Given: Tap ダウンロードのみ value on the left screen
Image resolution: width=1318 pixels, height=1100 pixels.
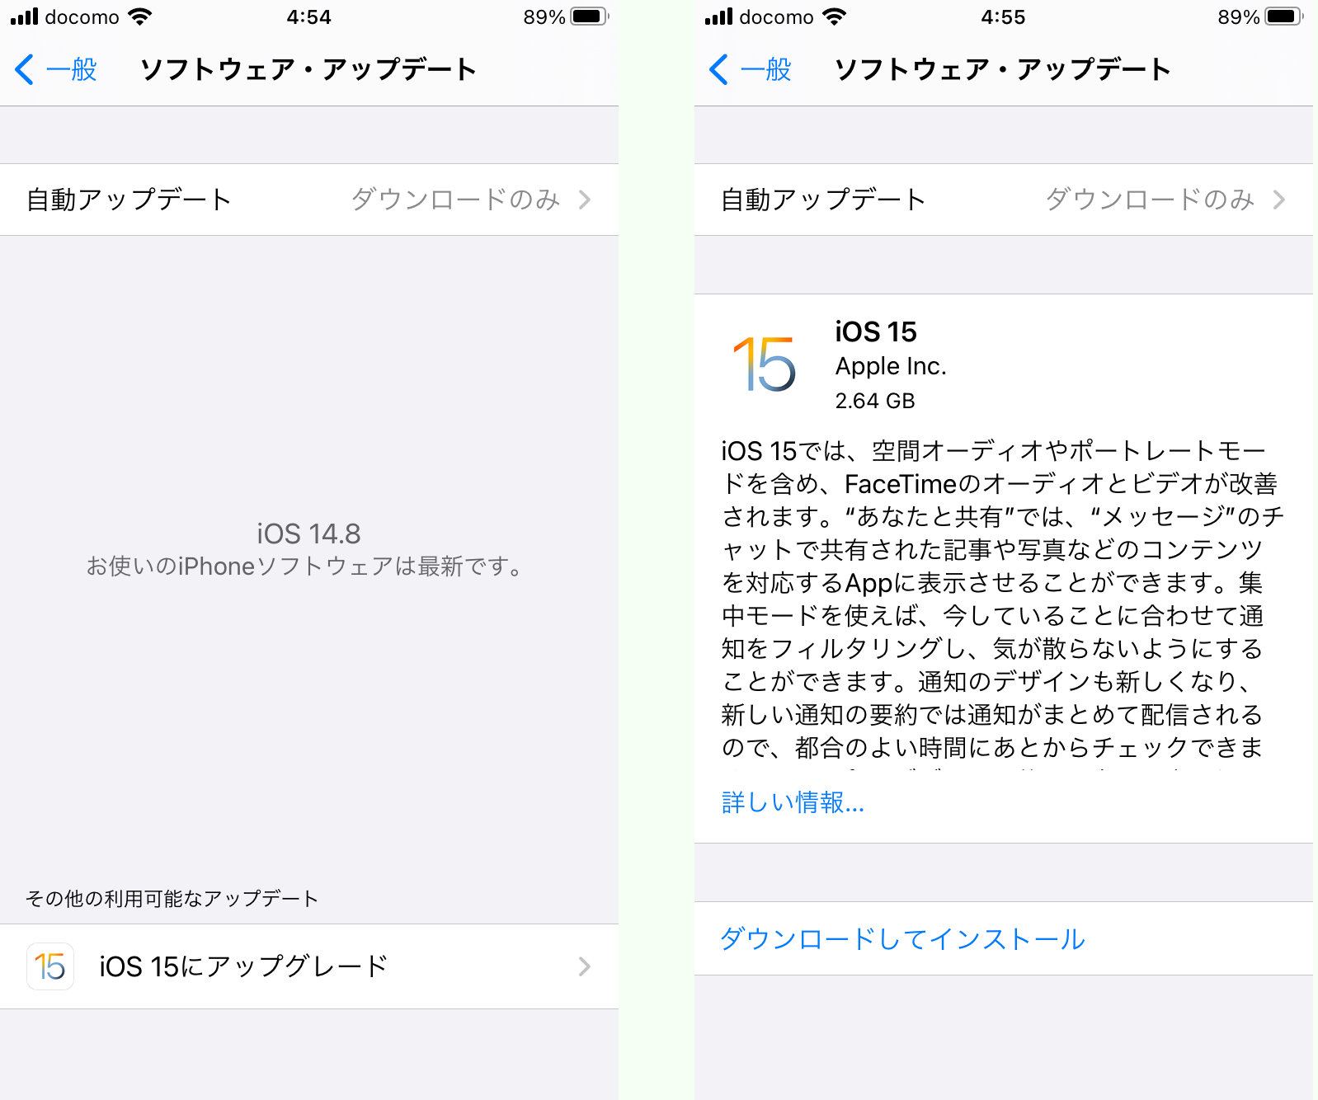Looking at the screenshot, I should (x=456, y=200).
